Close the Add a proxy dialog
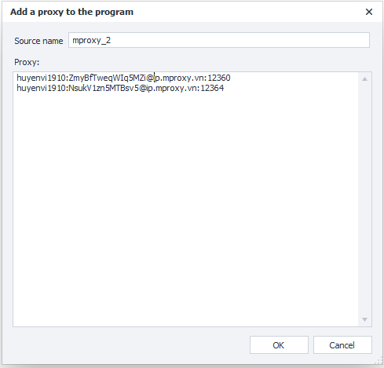Viewport: 384px width, 368px height. (x=369, y=12)
